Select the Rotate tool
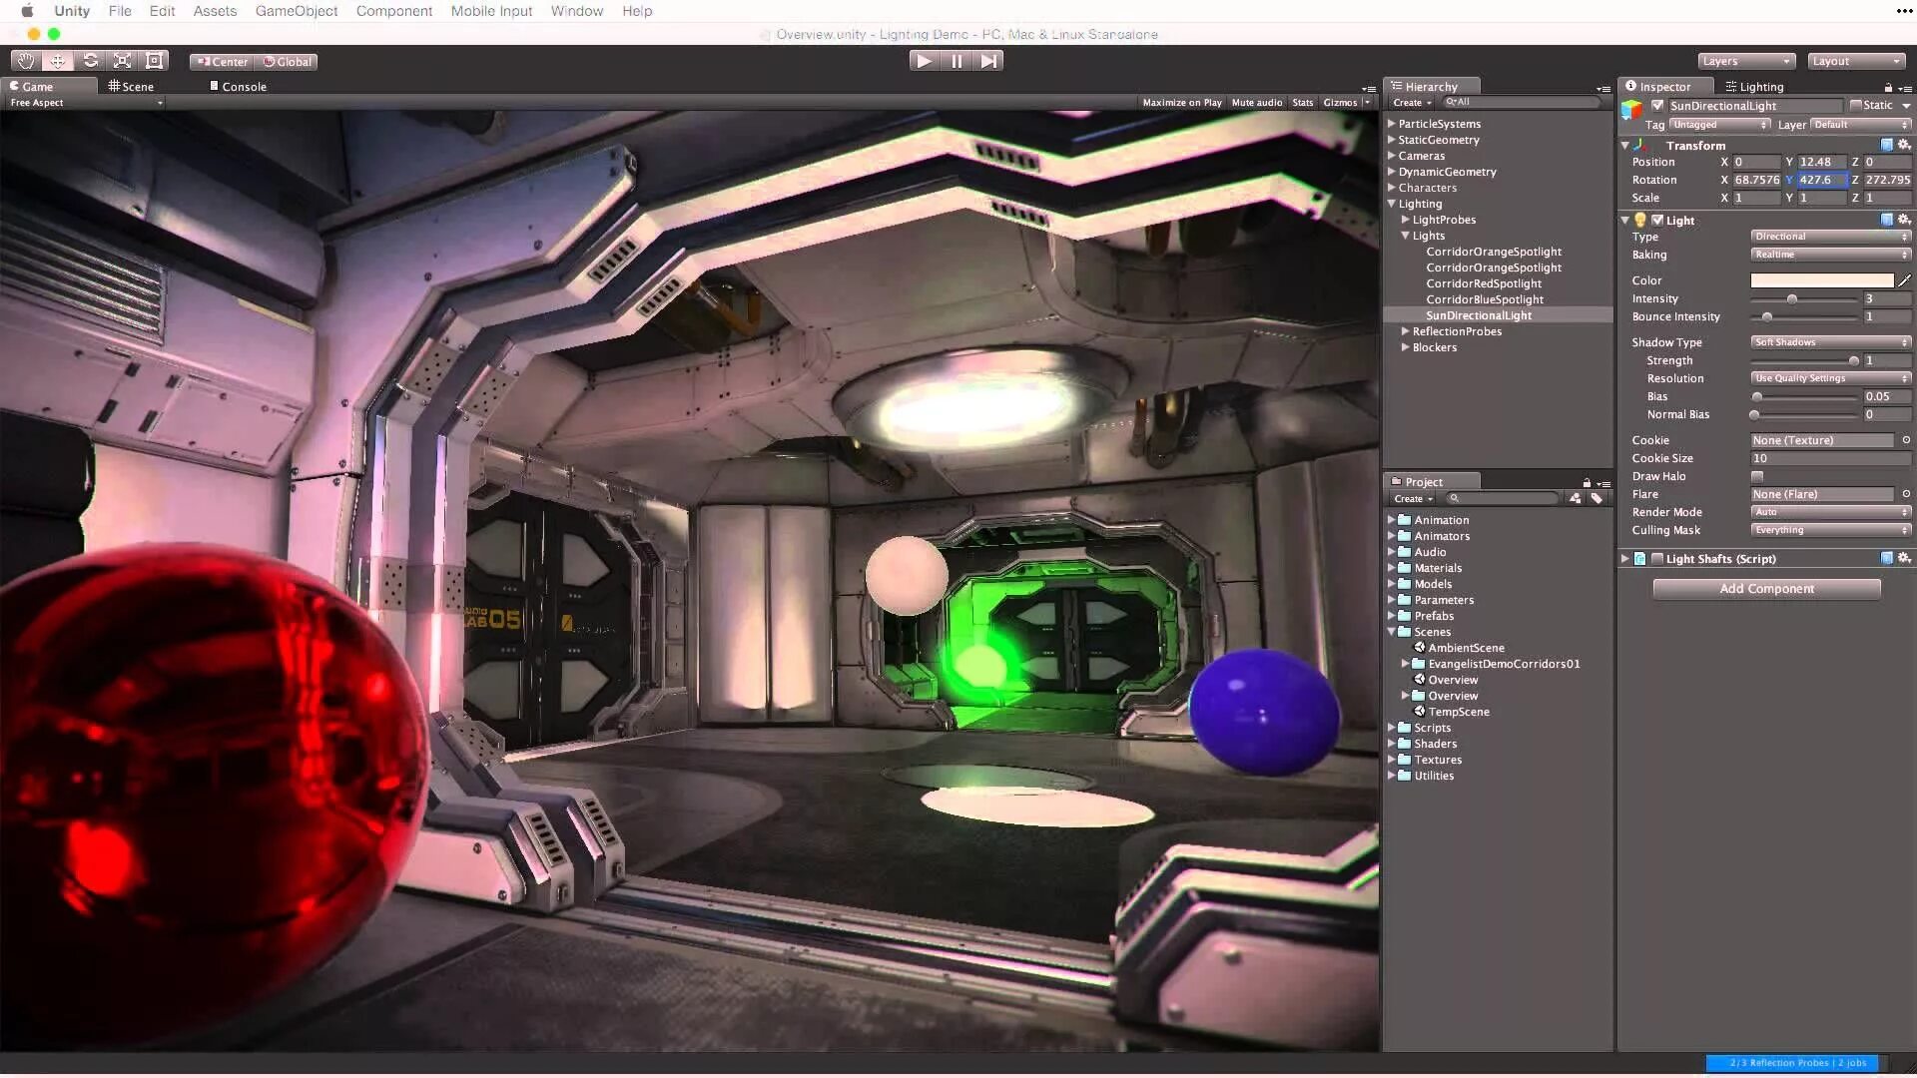The image size is (1917, 1078). point(91,61)
